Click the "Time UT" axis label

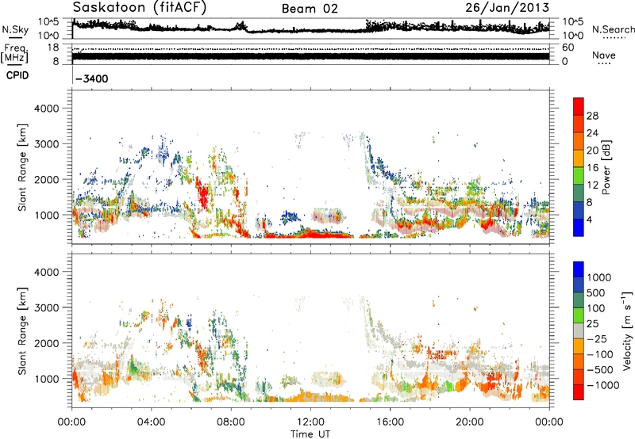tap(310, 434)
